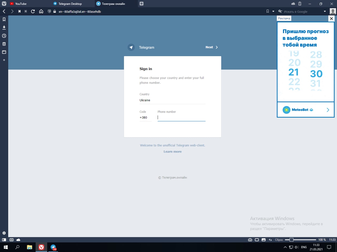
Task: Open the sync cloud icon in tab bar
Action: coord(293,4)
